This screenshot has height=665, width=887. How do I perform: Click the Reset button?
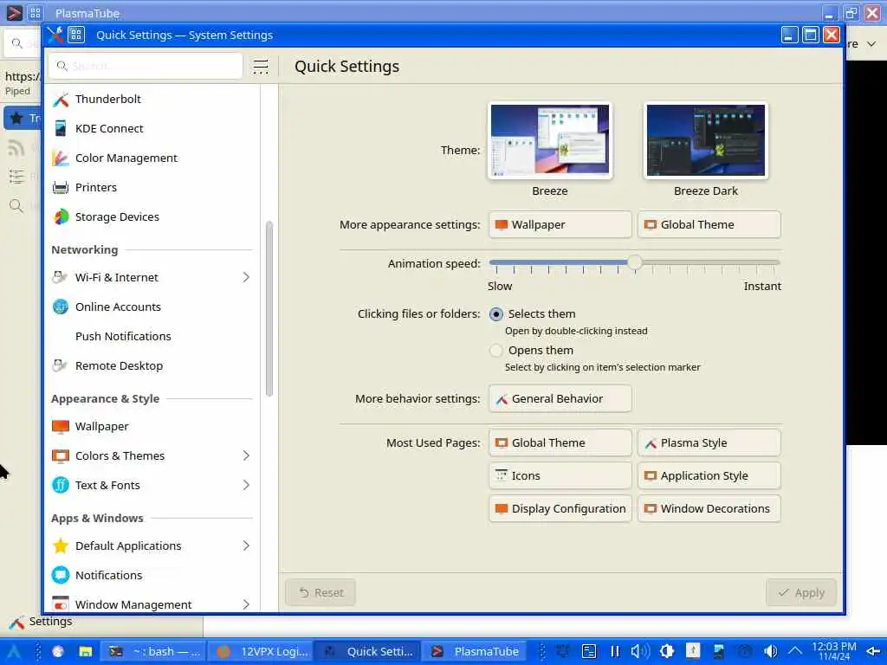click(x=320, y=592)
